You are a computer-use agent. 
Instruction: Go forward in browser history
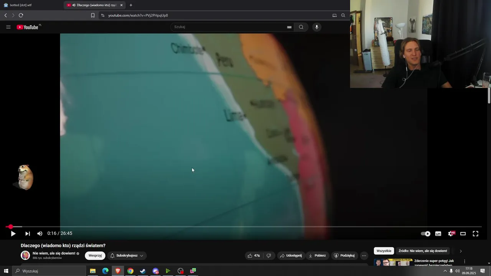pos(13,15)
